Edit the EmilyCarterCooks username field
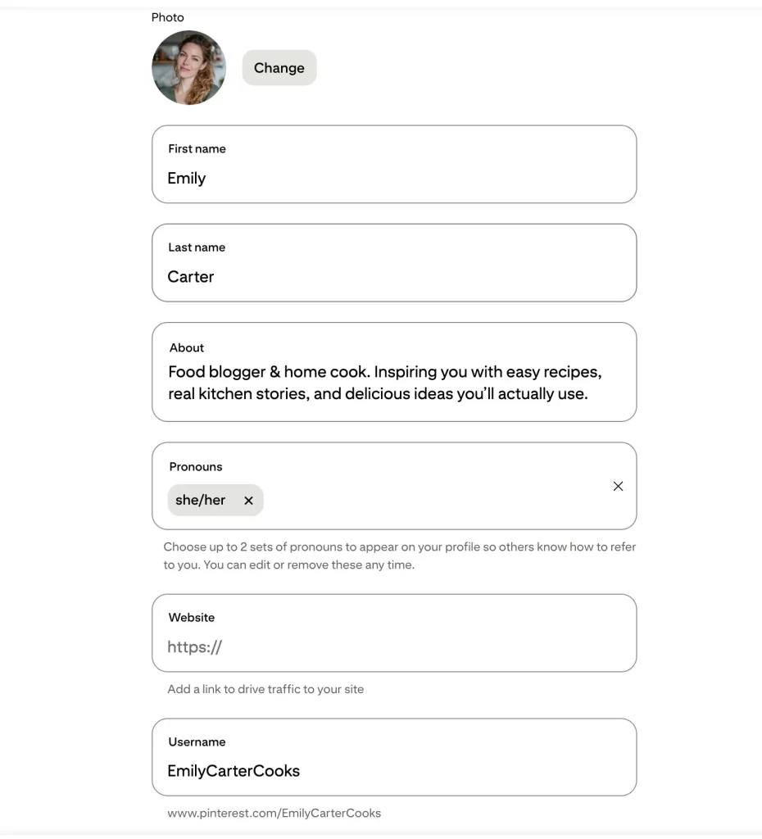Image resolution: width=762 pixels, height=839 pixels. pyautogui.click(x=394, y=757)
